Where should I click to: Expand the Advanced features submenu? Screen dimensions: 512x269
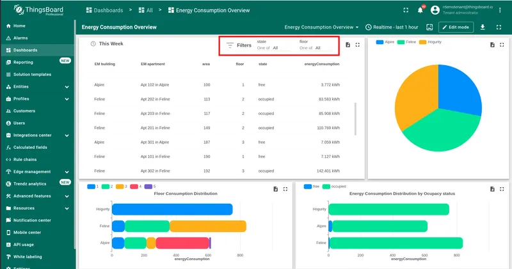(67, 196)
